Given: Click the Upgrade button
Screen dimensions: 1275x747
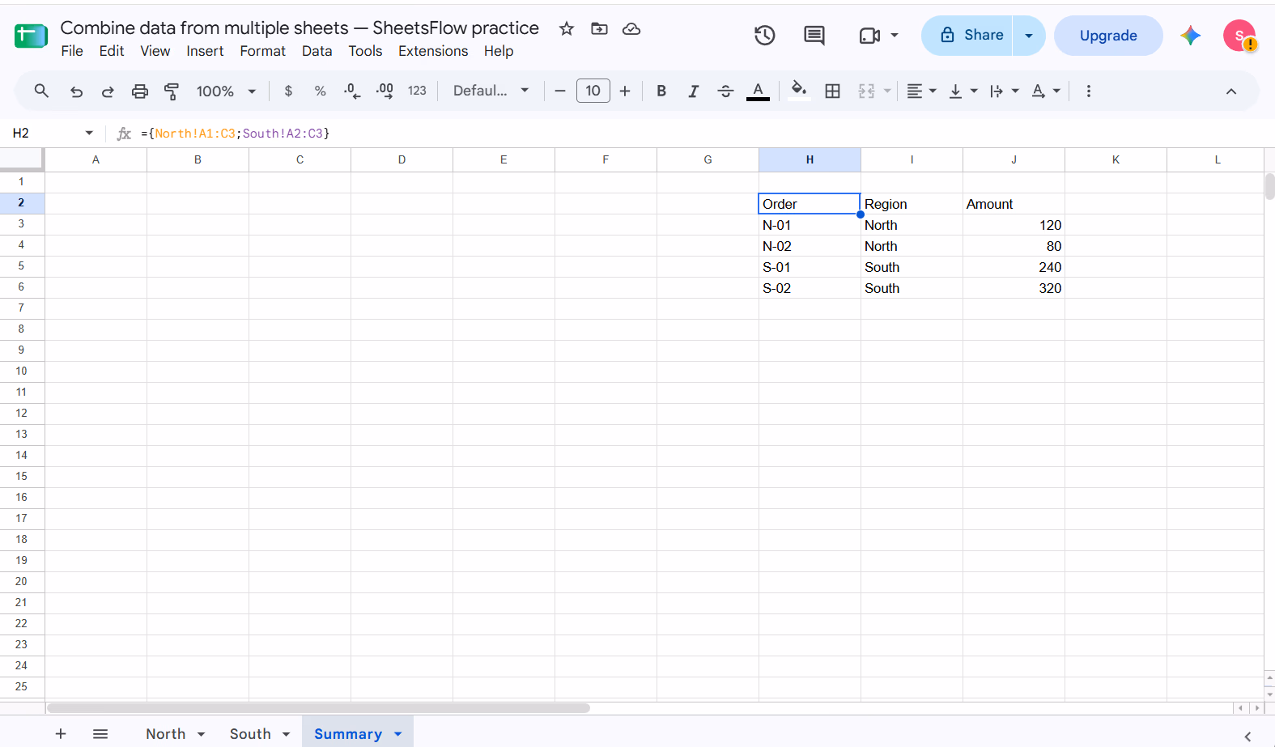Looking at the screenshot, I should point(1108,36).
